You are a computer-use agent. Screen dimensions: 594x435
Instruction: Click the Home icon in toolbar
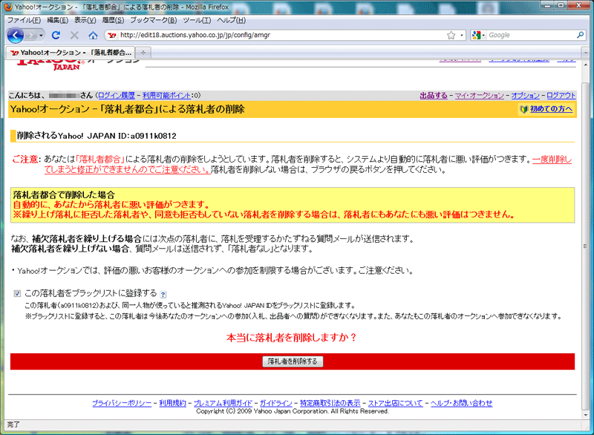pos(93,35)
